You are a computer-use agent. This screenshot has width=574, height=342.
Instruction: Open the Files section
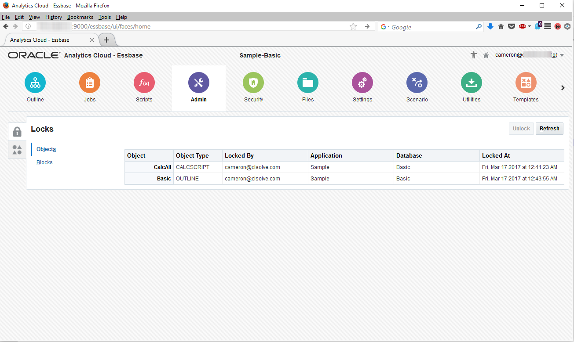point(308,87)
